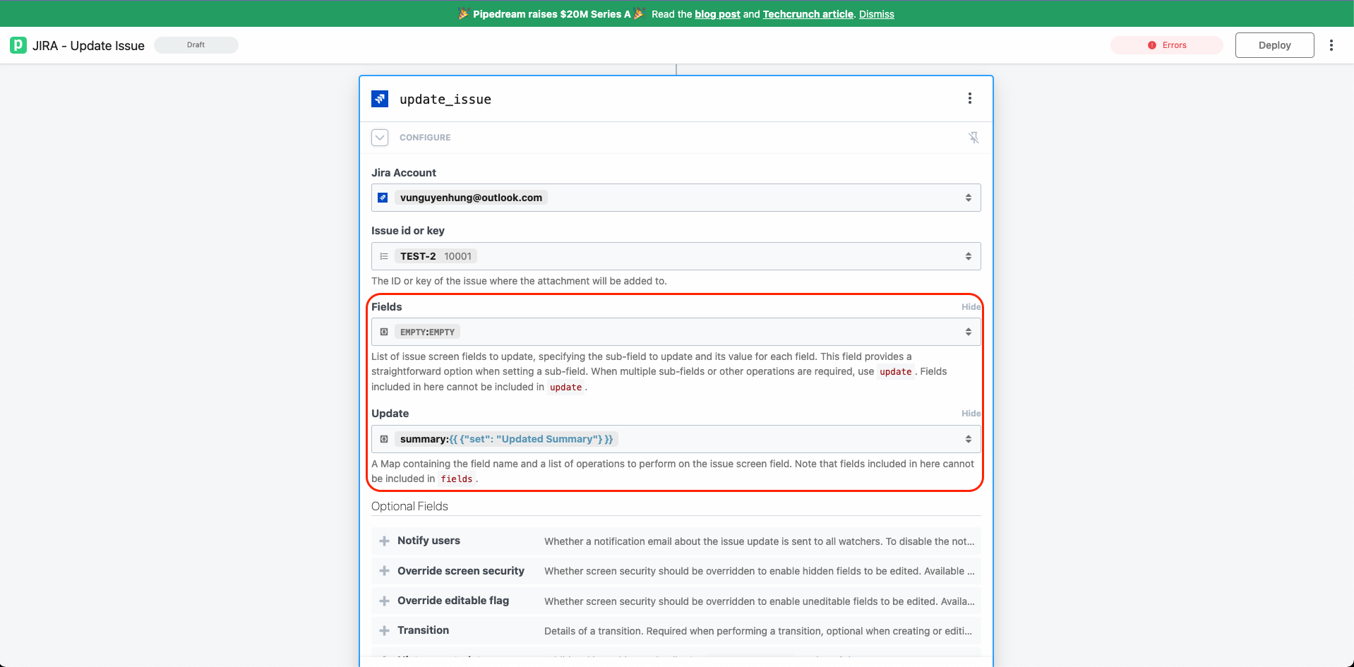This screenshot has width=1354, height=667.
Task: Click the Jira icon in update_issue step header
Action: [x=380, y=99]
